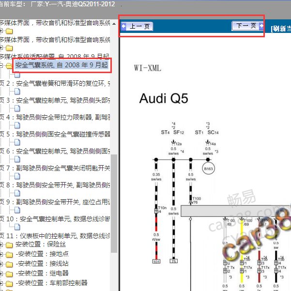Click the 下一页 next page button
The height and width of the screenshot is (291, 291).
248,26
